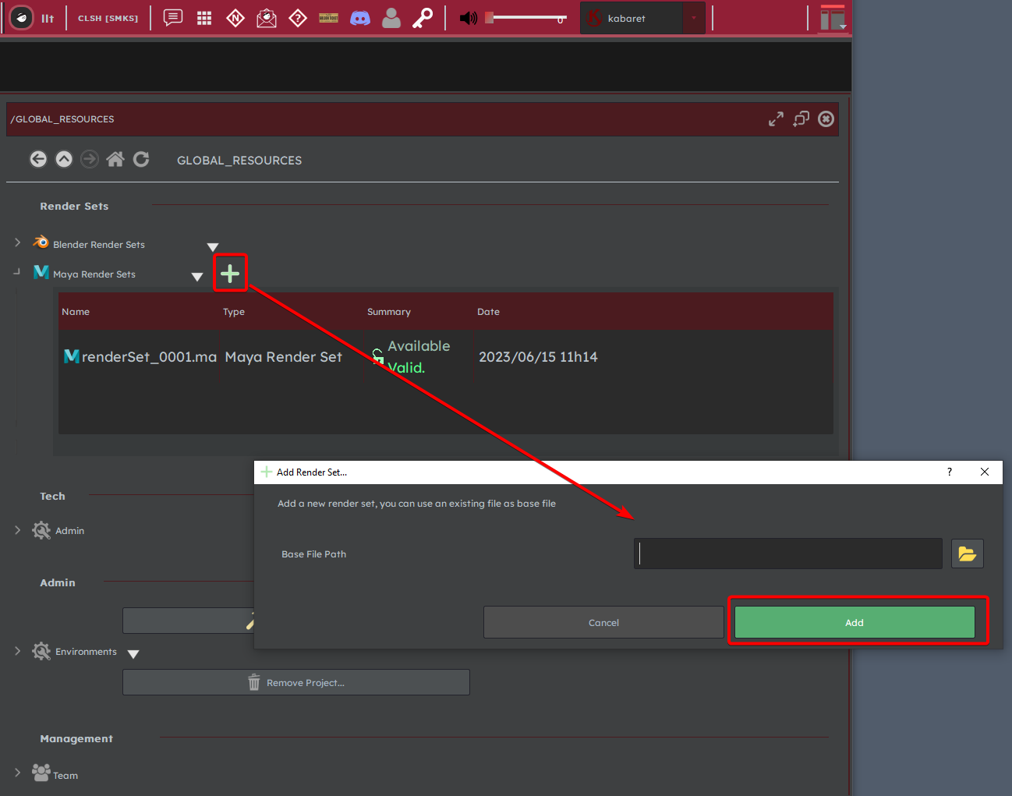The image size is (1012, 796).
Task: Open the Environments triangle menu
Action: [133, 654]
